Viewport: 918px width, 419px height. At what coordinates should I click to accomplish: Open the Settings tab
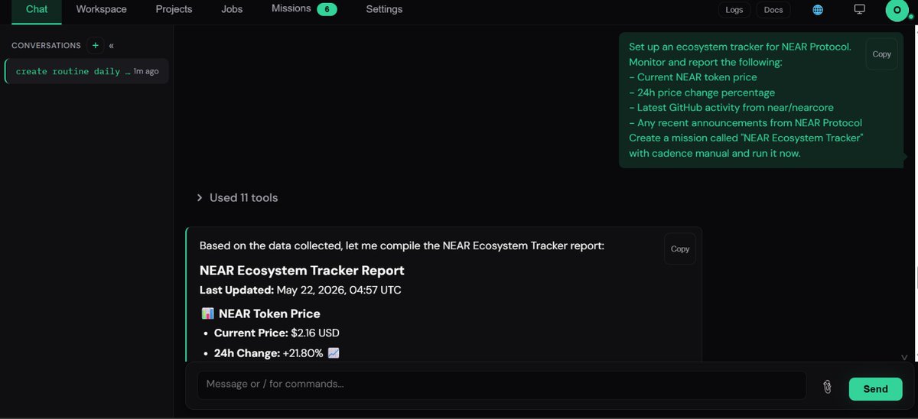(x=384, y=9)
